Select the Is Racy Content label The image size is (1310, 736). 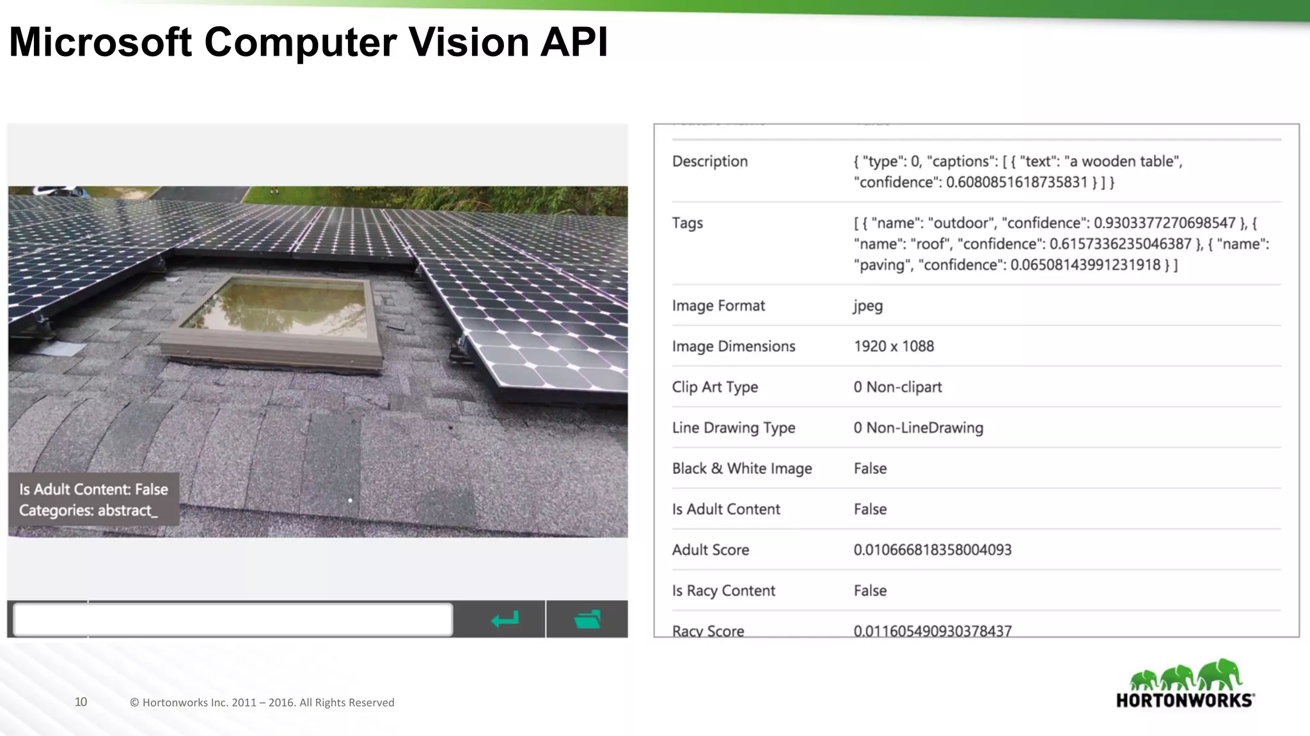click(x=723, y=591)
